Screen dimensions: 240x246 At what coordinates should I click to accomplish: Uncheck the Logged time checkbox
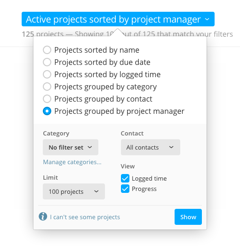point(125,178)
